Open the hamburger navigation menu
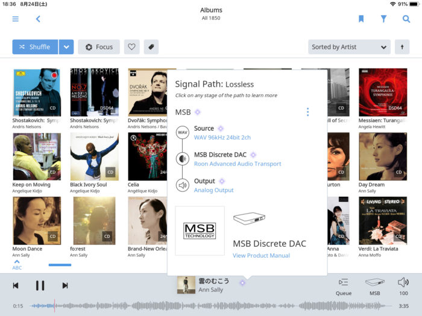 pyautogui.click(x=15, y=19)
